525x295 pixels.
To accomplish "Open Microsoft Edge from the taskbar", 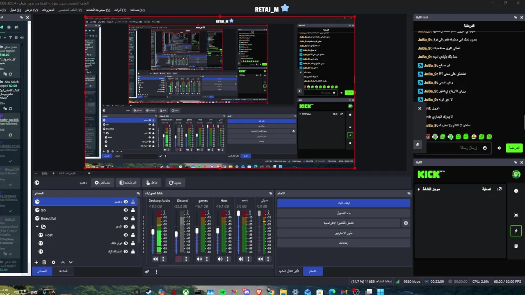I will [332, 292].
